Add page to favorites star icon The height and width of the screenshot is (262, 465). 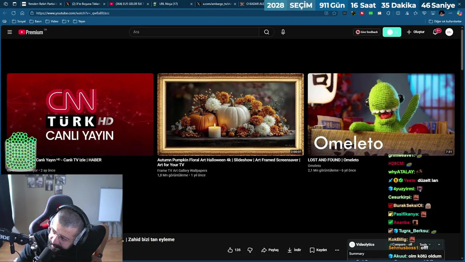click(334, 13)
